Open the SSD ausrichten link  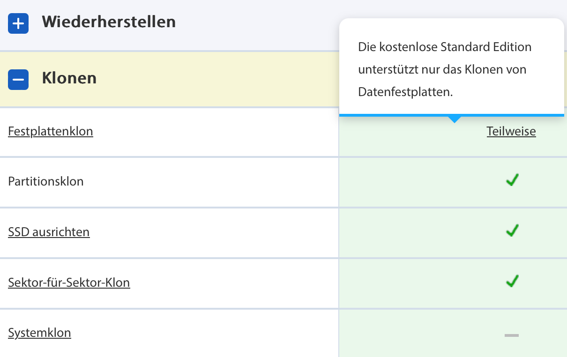(x=49, y=232)
